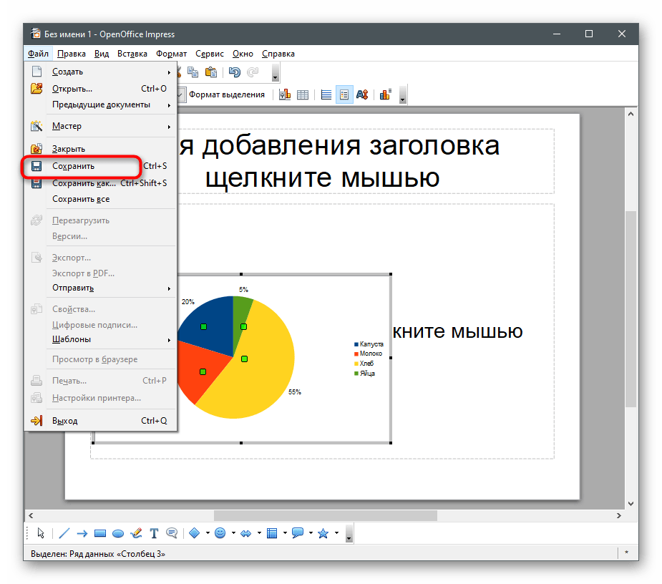Click the horizontal scrollbar thumb
The width and height of the screenshot is (662, 584).
(x=325, y=515)
